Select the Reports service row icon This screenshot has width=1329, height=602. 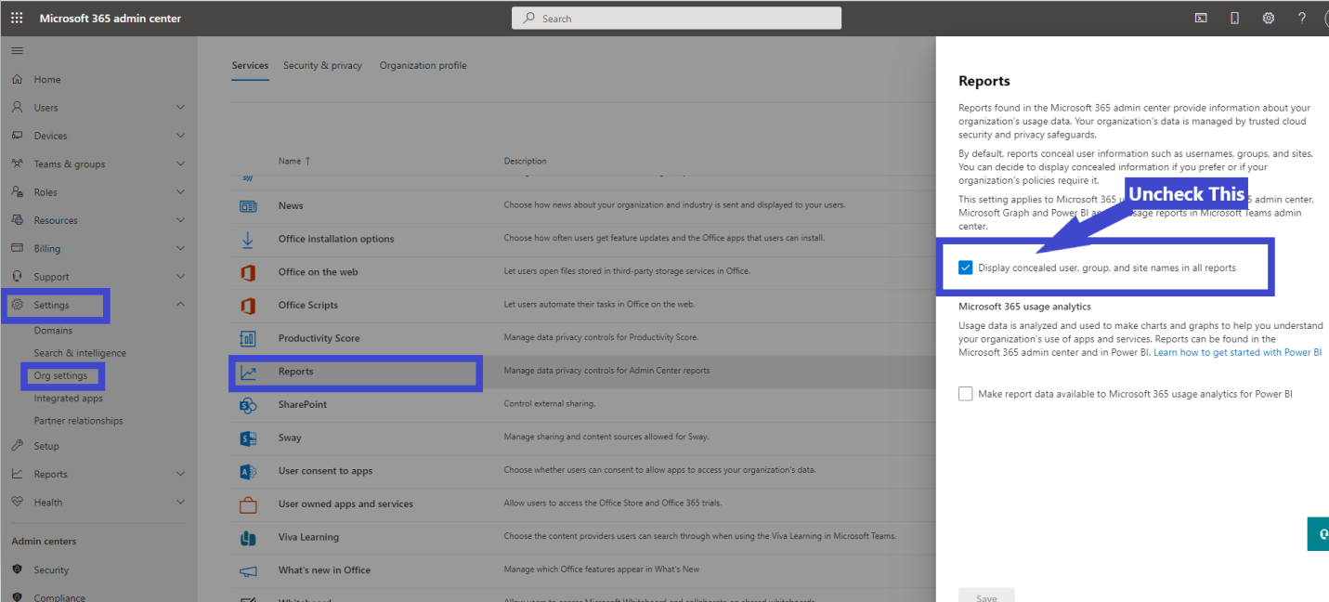point(249,372)
